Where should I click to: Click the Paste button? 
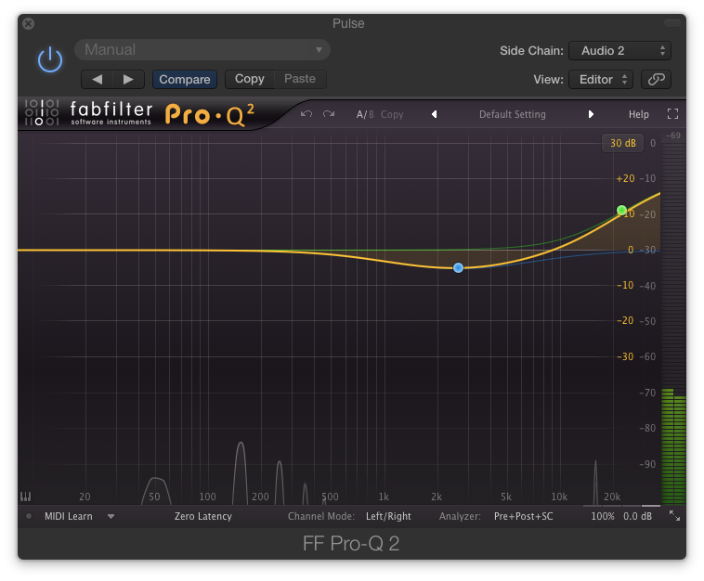[x=300, y=79]
